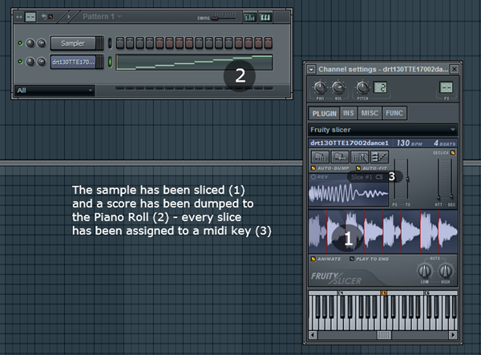Click the second knob on drt130TTE170 channel

point(41,62)
